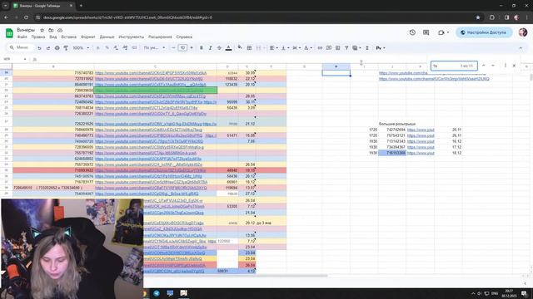Focus the find-in-sheet search field
Screen dimensions: 533x299
click(x=454, y=66)
